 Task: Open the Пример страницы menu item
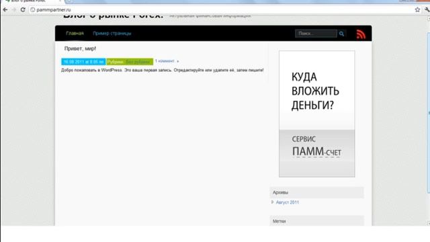click(112, 34)
